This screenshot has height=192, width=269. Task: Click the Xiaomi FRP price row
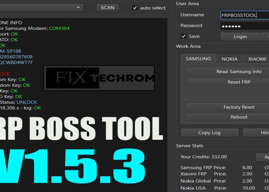[x=216, y=174]
